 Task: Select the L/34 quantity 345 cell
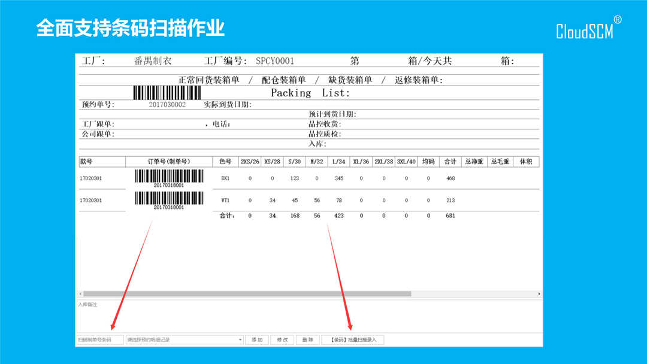[339, 178]
